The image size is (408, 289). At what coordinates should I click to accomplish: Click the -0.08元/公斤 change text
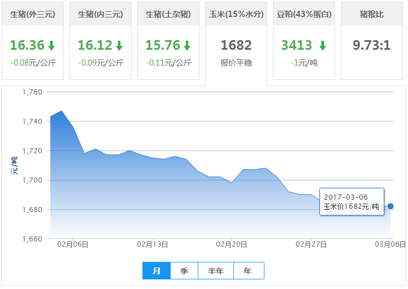point(33,63)
